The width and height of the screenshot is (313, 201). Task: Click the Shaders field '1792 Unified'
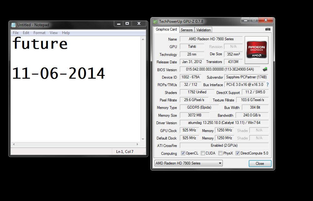197,92
